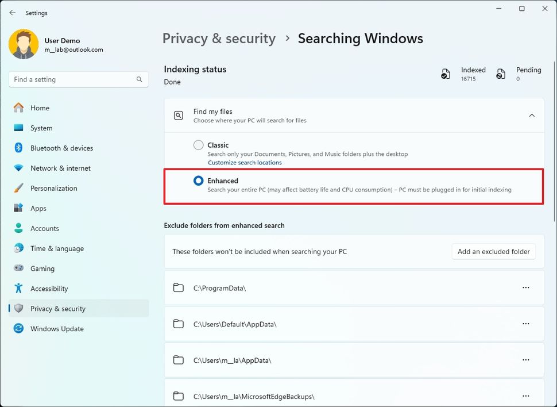
Task: Select the Personalization brush icon
Action: pos(17,188)
